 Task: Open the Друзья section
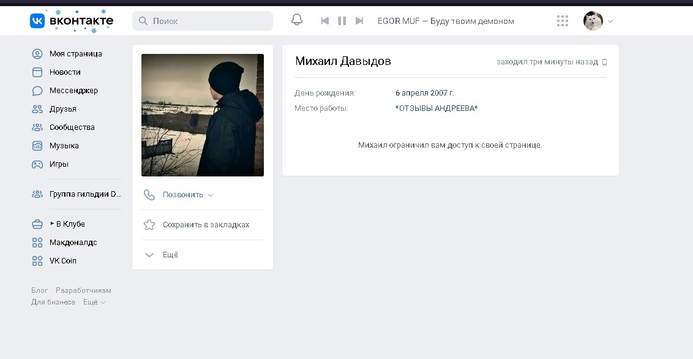(x=62, y=109)
